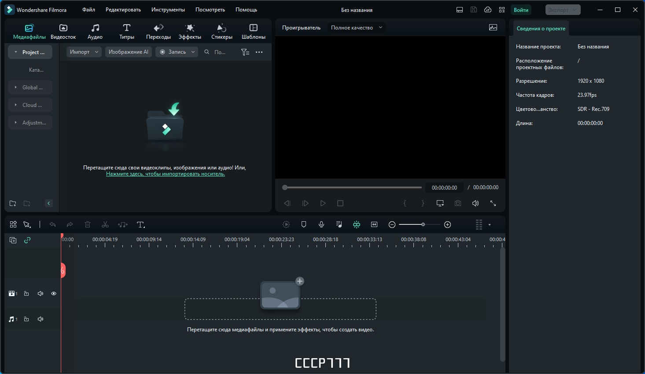Click the Войти sign-in button
Viewport: 645px width, 374px height.
[x=521, y=10]
